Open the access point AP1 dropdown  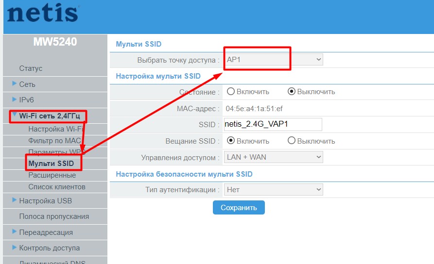click(273, 59)
